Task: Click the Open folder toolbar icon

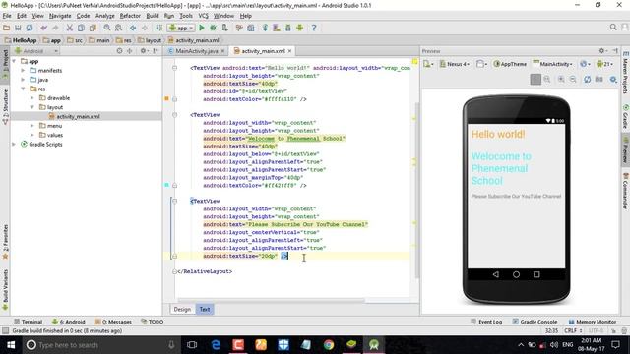Action: click(7, 28)
